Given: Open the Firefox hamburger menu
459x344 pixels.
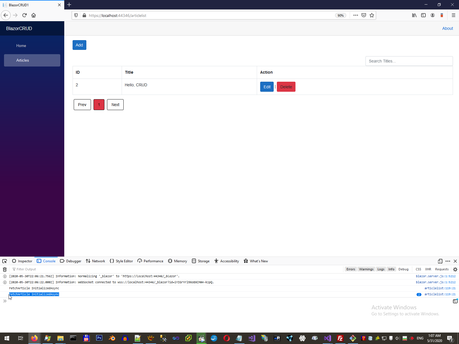Looking at the screenshot, I should coord(454,15).
